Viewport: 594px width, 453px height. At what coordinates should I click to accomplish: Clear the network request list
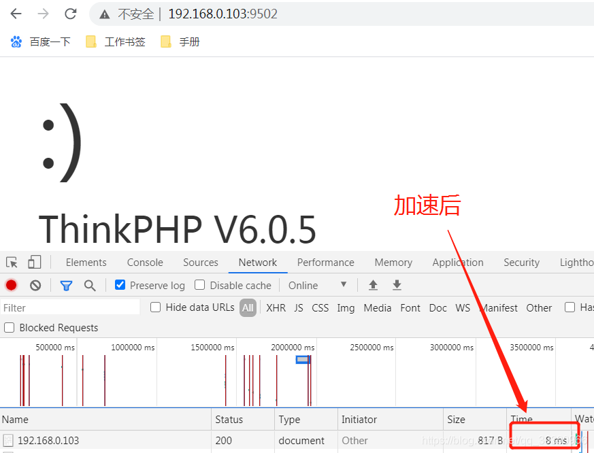pyautogui.click(x=36, y=285)
